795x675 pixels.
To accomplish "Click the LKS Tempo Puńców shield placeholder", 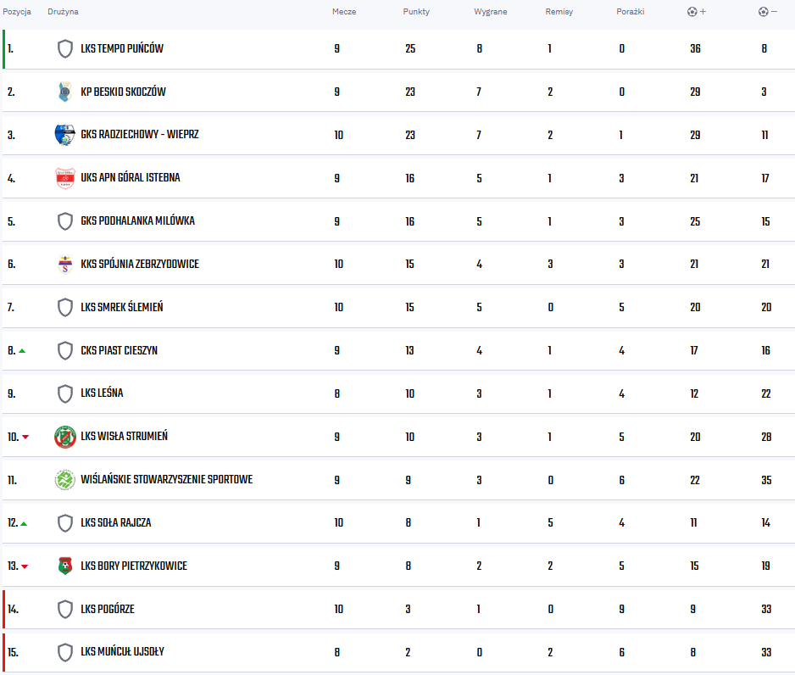I will click(x=65, y=48).
